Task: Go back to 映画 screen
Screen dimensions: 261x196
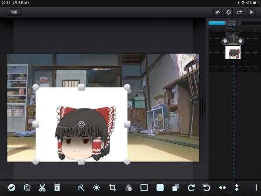Action: (x=13, y=12)
